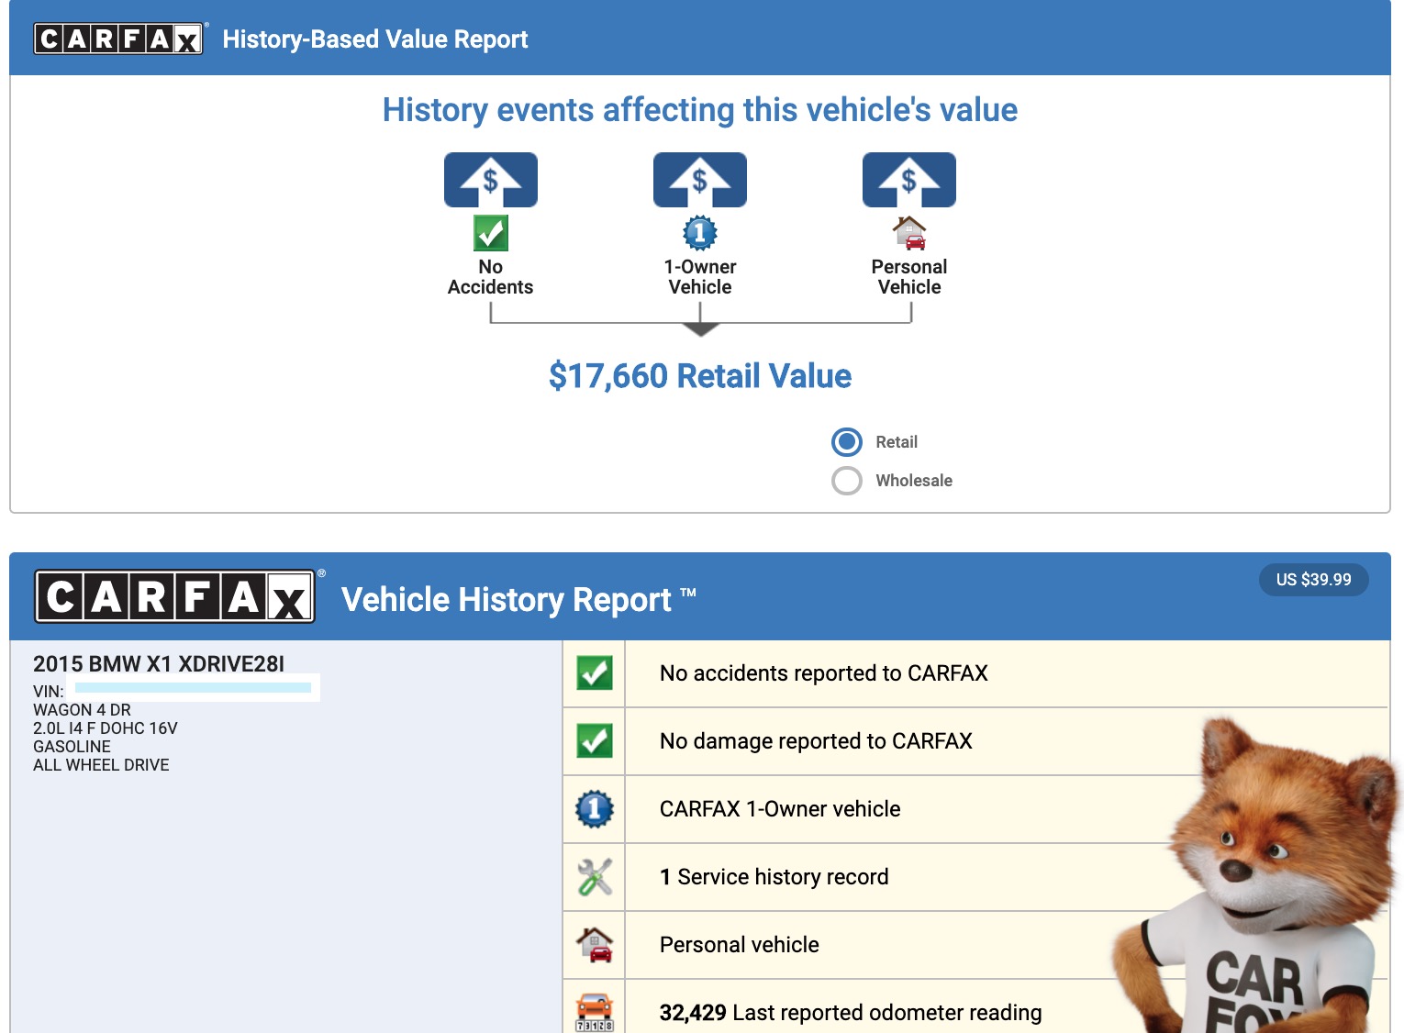Click the 'History events affecting this vehicle's value' heading

tap(700, 110)
